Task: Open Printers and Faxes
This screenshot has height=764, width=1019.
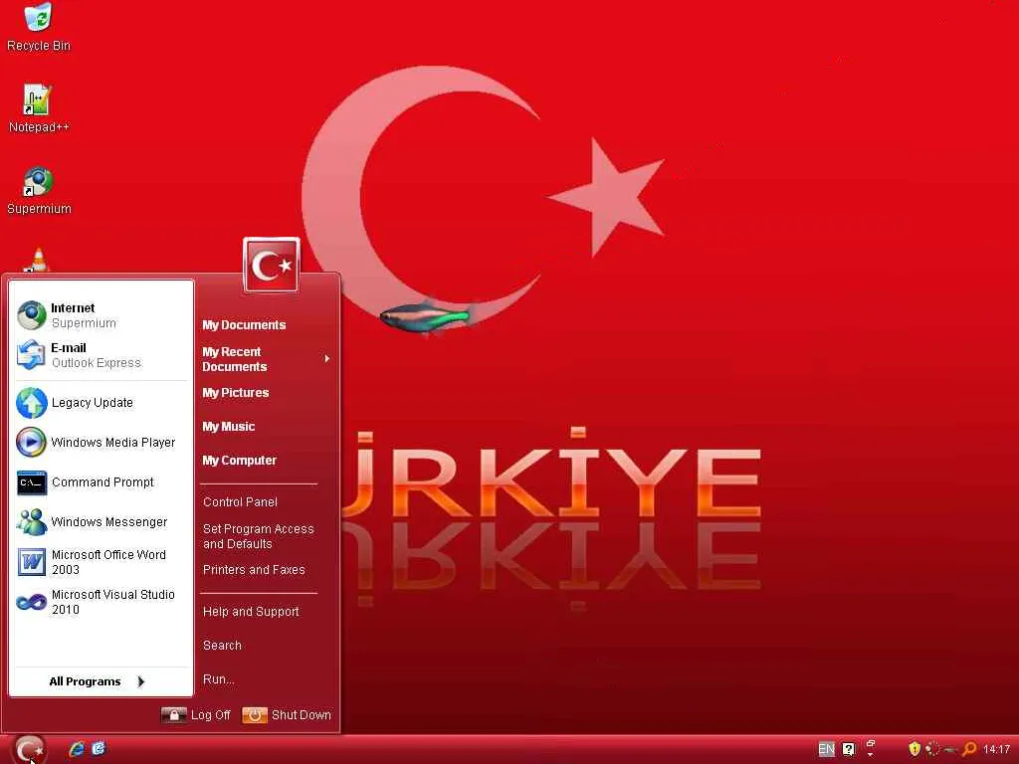Action: [x=254, y=570]
